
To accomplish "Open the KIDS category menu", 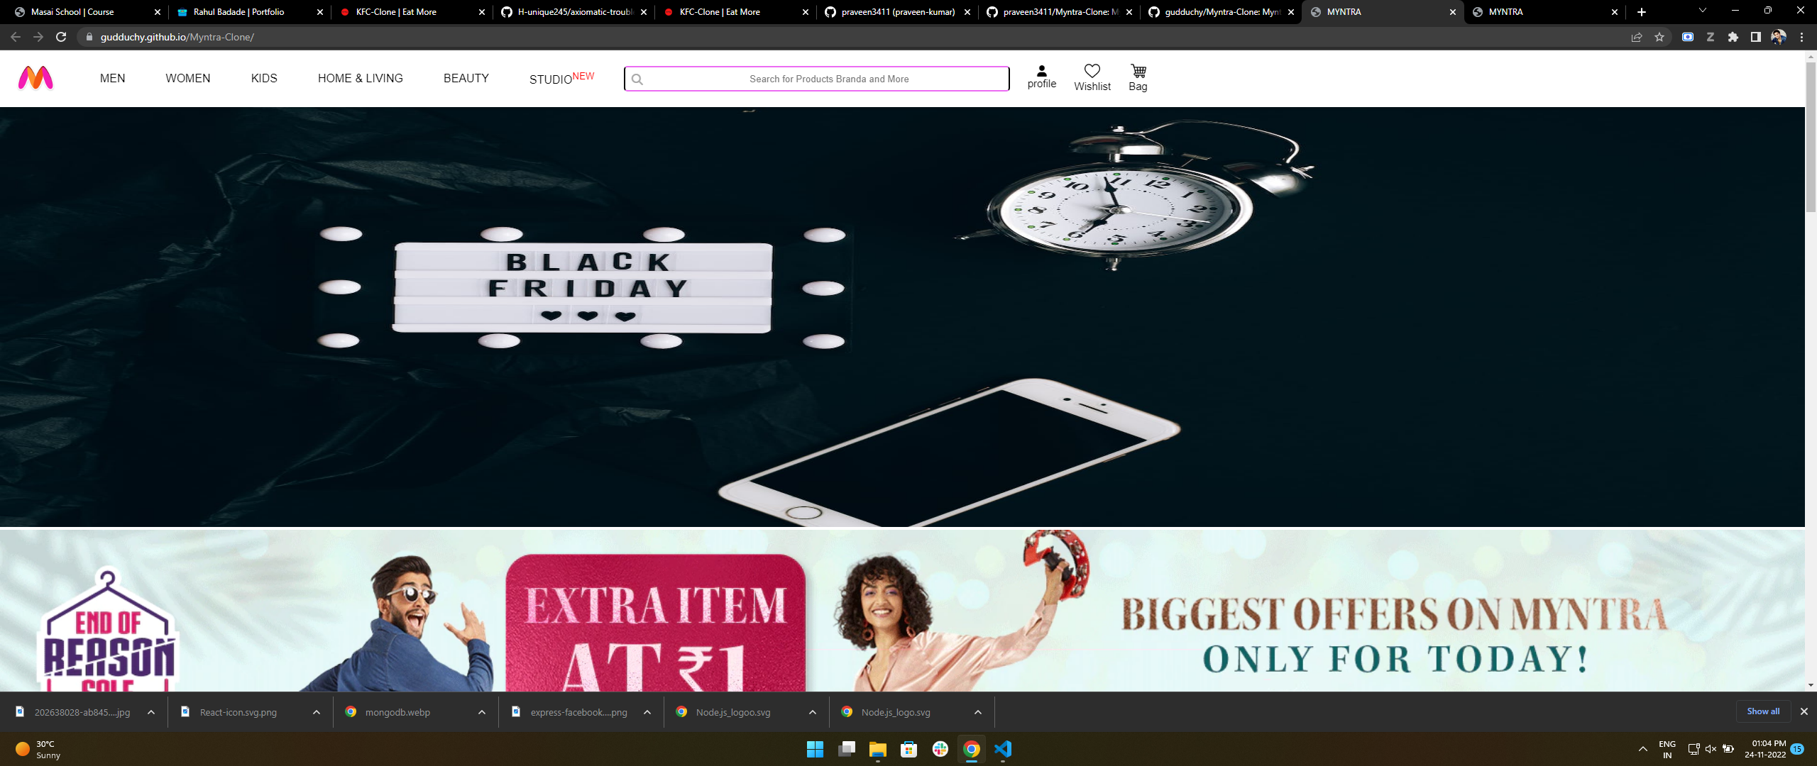I will pyautogui.click(x=264, y=78).
